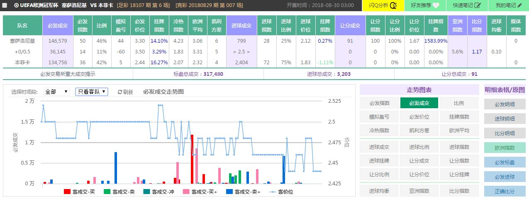The width and height of the screenshot is (529, 199).
Task: Open the 正确比分 button
Action: [505, 192]
